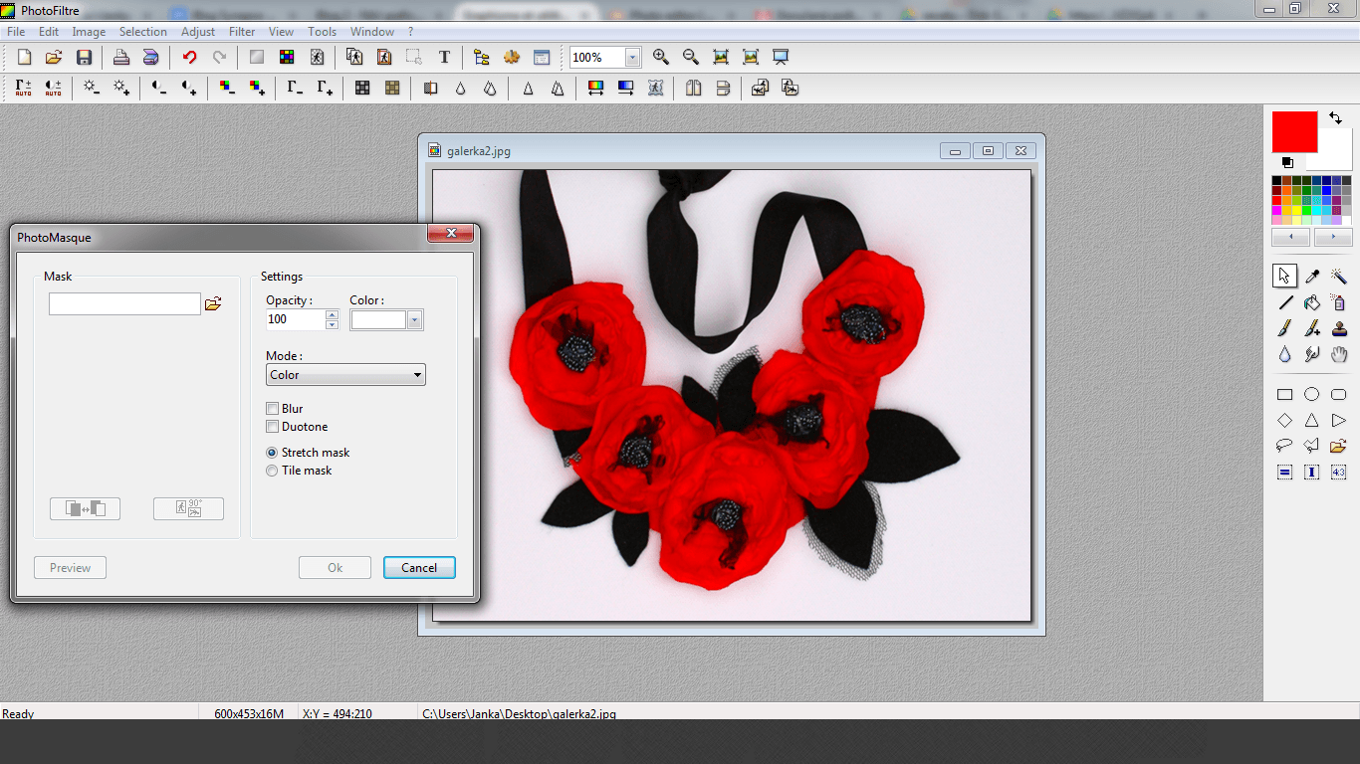The image size is (1360, 764).
Task: Open the zoom percentage dropdown
Action: click(x=632, y=58)
